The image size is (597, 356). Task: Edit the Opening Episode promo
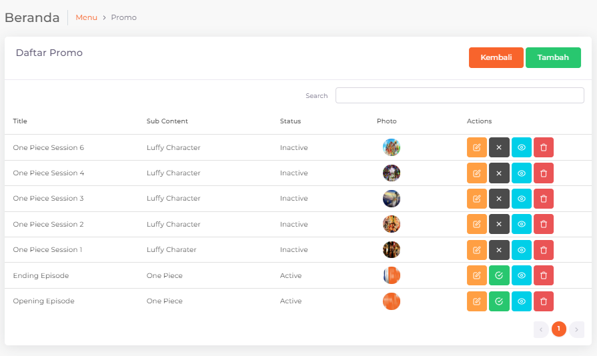[476, 301]
